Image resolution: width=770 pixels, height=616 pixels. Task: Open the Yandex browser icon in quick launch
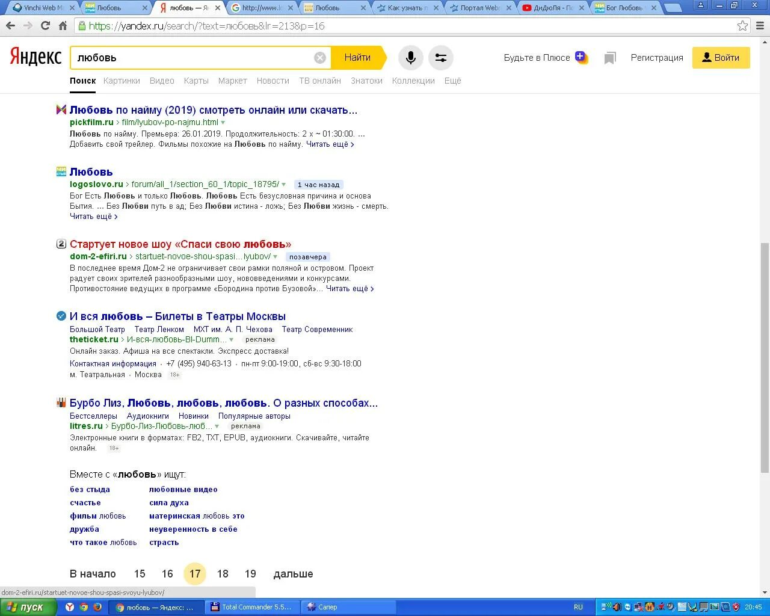tap(70, 607)
